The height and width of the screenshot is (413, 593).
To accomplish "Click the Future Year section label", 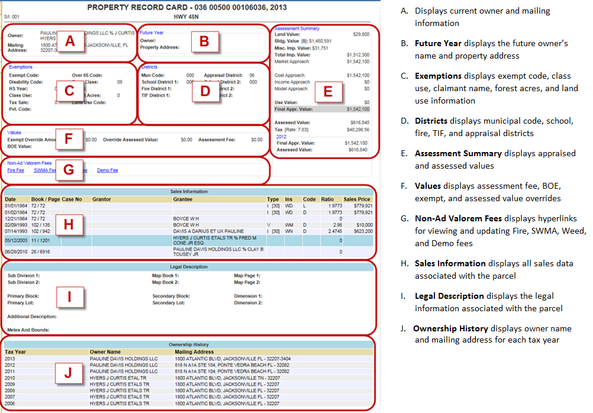I will tap(152, 33).
